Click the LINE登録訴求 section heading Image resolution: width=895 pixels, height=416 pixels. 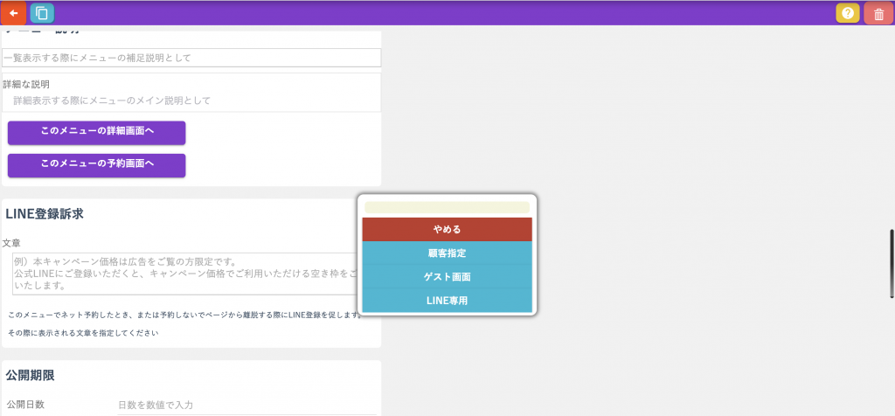point(45,213)
